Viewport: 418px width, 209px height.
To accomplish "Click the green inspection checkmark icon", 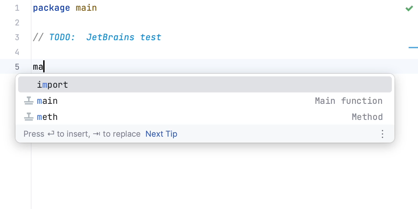I will 409,8.
